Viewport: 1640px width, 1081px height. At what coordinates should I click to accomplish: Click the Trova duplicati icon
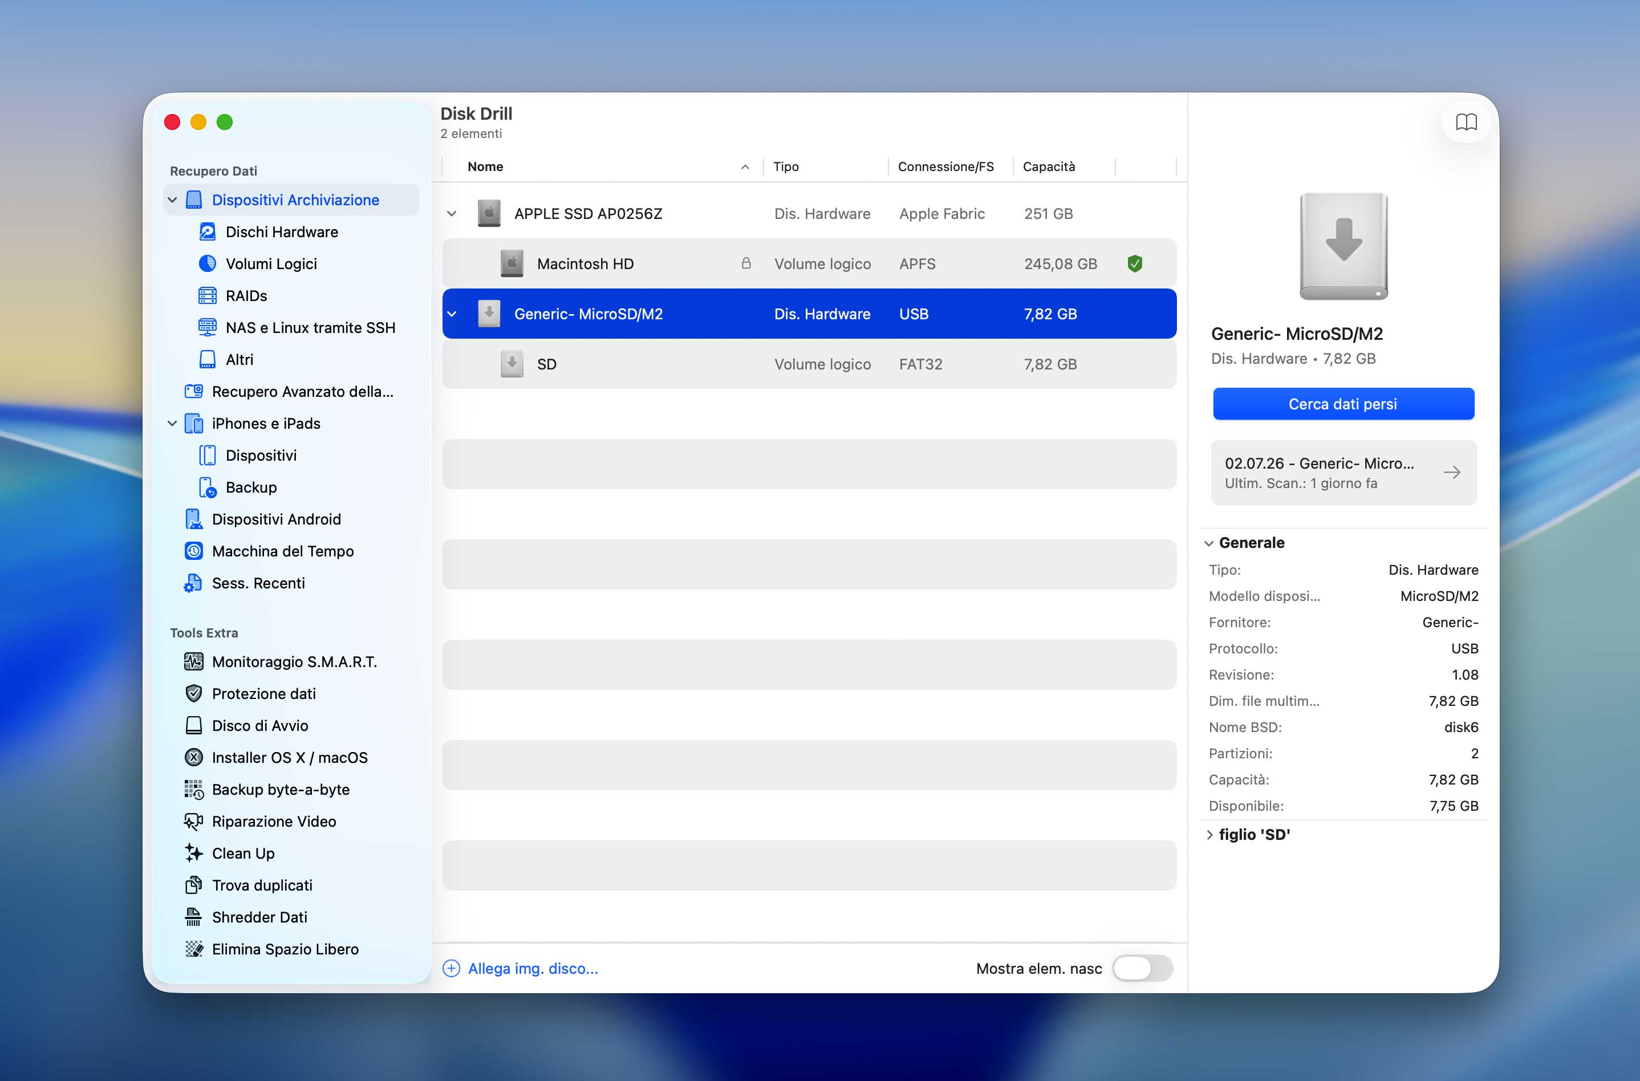[194, 885]
